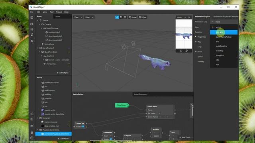Screen dimensions: 255x143
Task: Select the scale manipulator tool in viewport toolbar
Action: pos(125,17)
